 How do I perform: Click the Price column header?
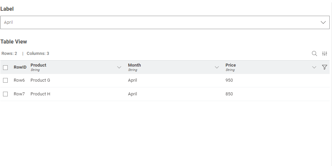(231, 65)
